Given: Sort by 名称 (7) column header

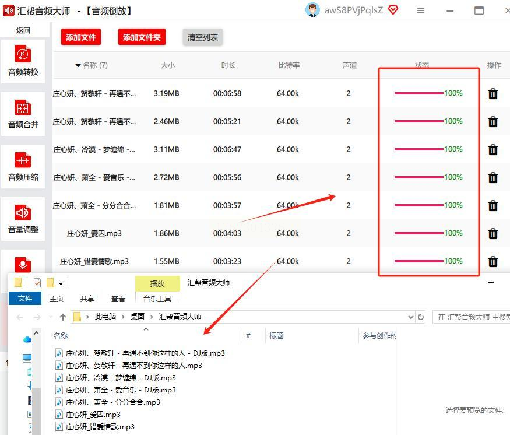Looking at the screenshot, I should [x=94, y=65].
